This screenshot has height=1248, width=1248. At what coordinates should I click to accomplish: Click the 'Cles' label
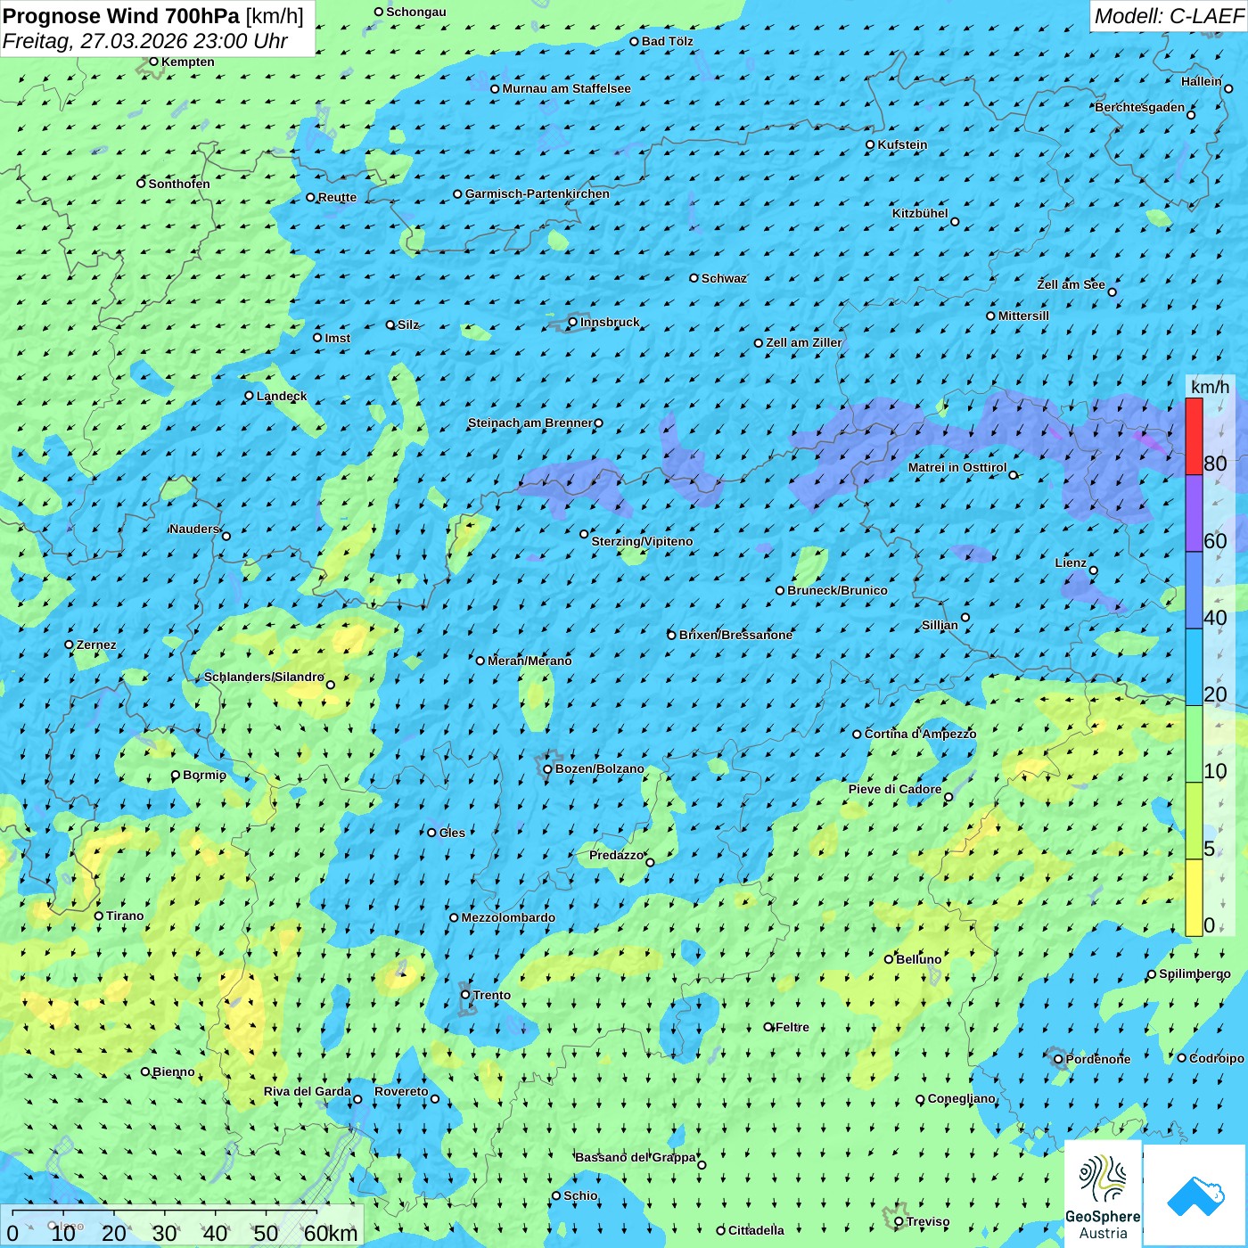coord(452,833)
